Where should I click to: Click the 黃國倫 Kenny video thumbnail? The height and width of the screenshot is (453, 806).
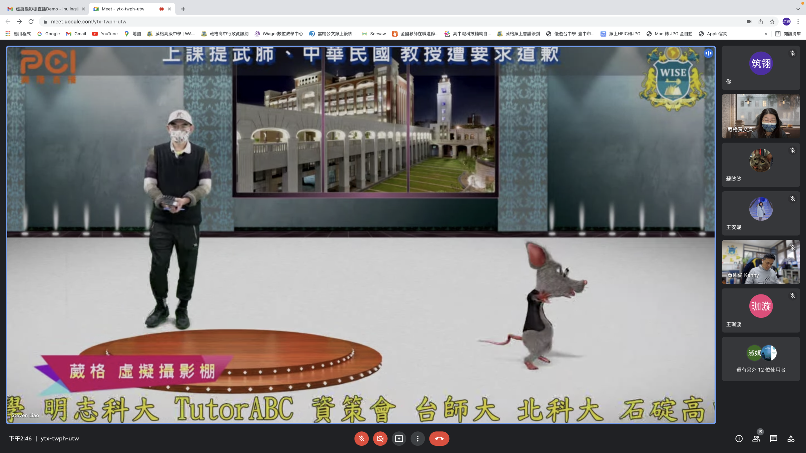(761, 262)
